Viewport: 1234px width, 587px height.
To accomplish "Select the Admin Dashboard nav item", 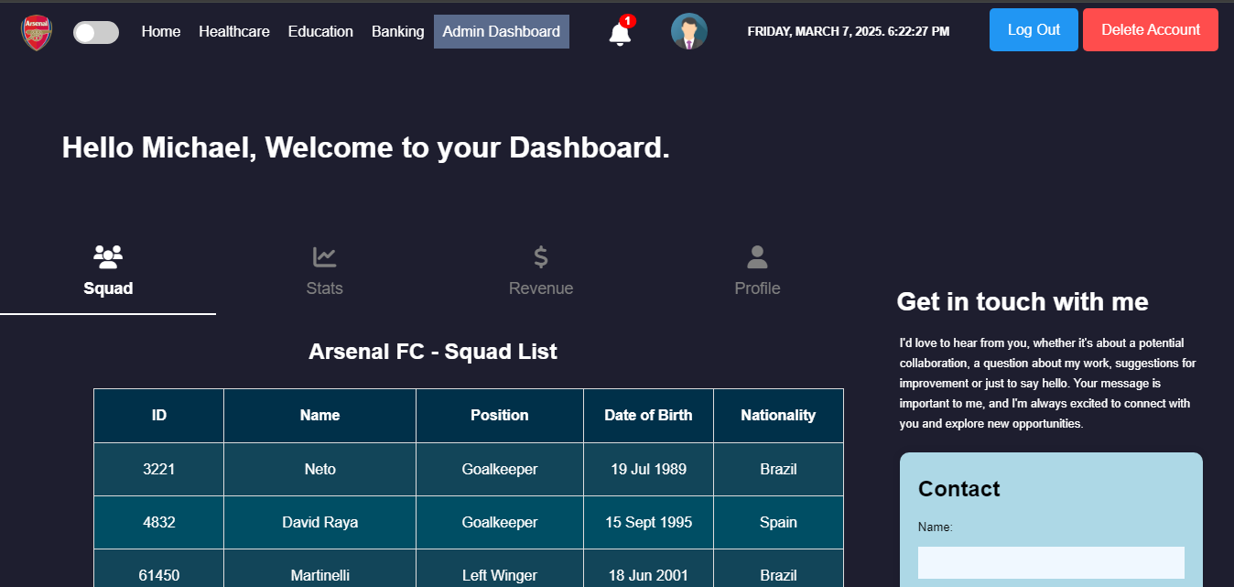I will [x=501, y=31].
